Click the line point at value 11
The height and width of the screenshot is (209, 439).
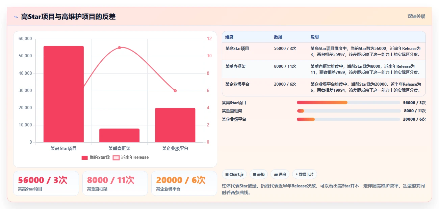click(x=119, y=48)
